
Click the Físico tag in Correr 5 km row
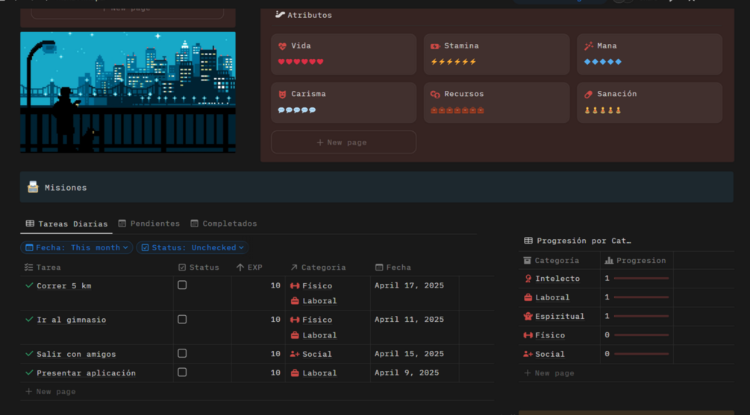[x=311, y=285]
